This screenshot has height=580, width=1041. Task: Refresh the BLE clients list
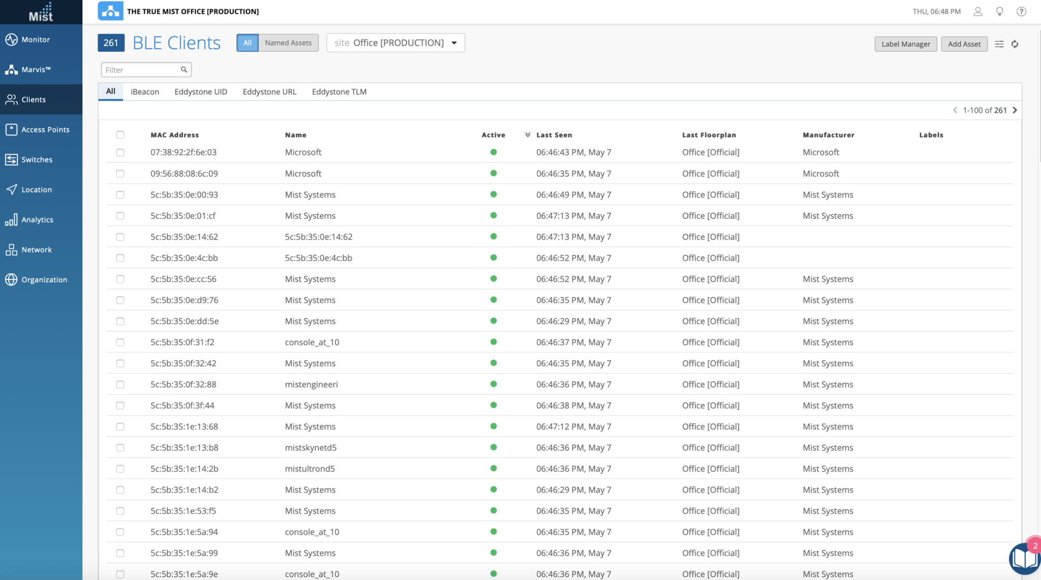click(x=1015, y=44)
